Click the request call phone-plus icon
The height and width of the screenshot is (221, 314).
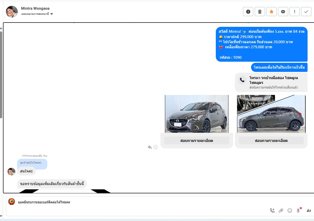(x=272, y=211)
